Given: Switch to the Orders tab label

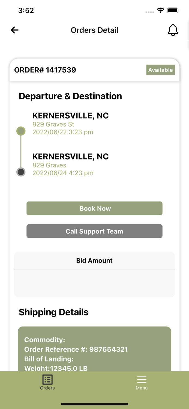Looking at the screenshot, I should tap(47, 388).
